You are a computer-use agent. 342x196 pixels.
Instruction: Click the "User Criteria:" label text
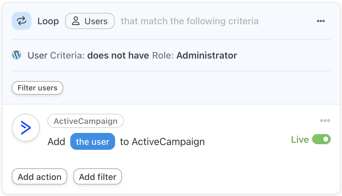(56, 55)
